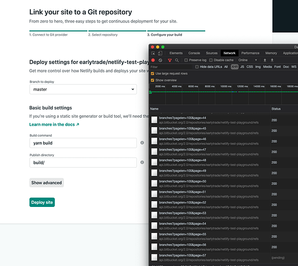The width and height of the screenshot is (298, 266).
Task: Open the Memory tab
Action: click(271, 53)
